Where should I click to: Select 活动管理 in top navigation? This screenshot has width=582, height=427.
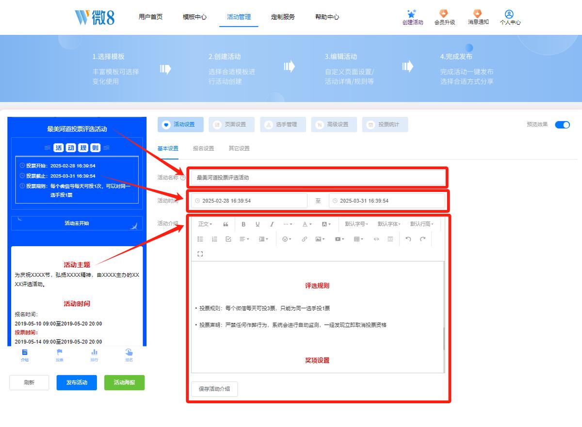click(x=239, y=17)
